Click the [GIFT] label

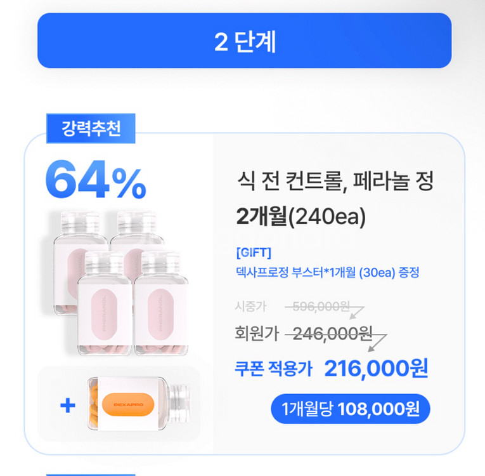click(254, 253)
